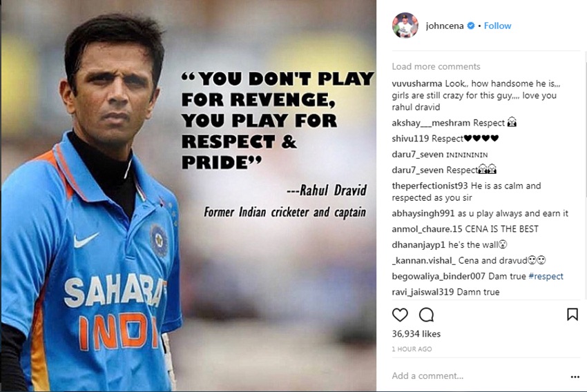587x392 pixels.
Task: Open the johncena username link
Action: (x=445, y=26)
